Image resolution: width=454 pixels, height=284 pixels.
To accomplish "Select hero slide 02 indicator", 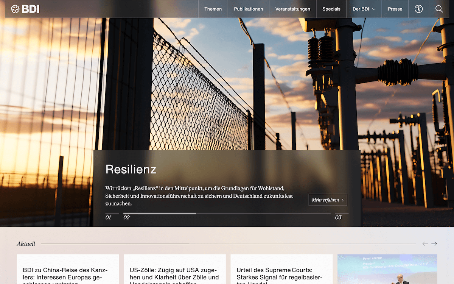I will point(127,217).
